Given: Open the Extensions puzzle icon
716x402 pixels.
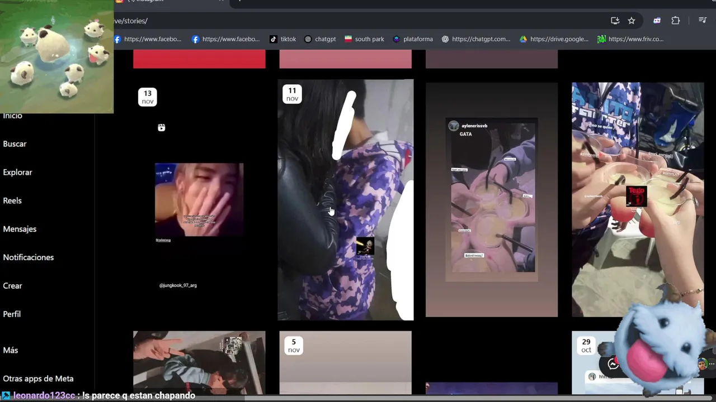Looking at the screenshot, I should point(676,21).
